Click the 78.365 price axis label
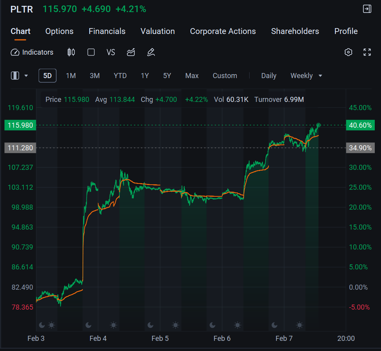This screenshot has height=351, width=381. click(22, 307)
